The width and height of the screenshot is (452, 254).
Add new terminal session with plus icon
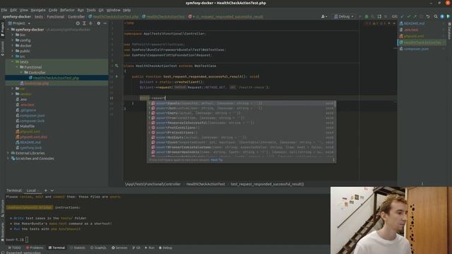point(45,190)
